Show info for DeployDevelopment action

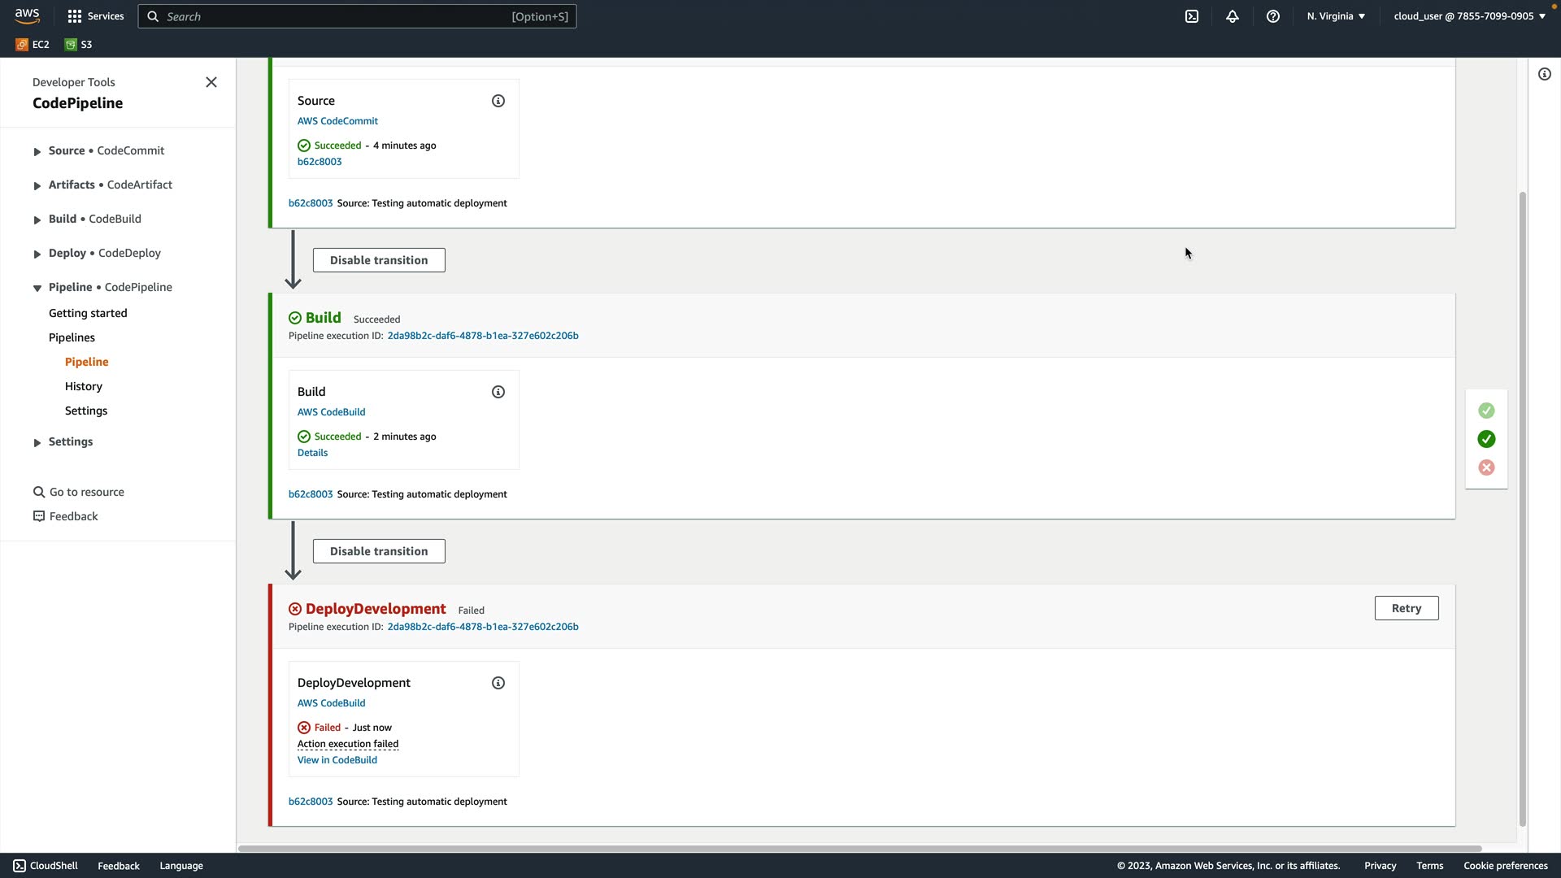(x=498, y=683)
